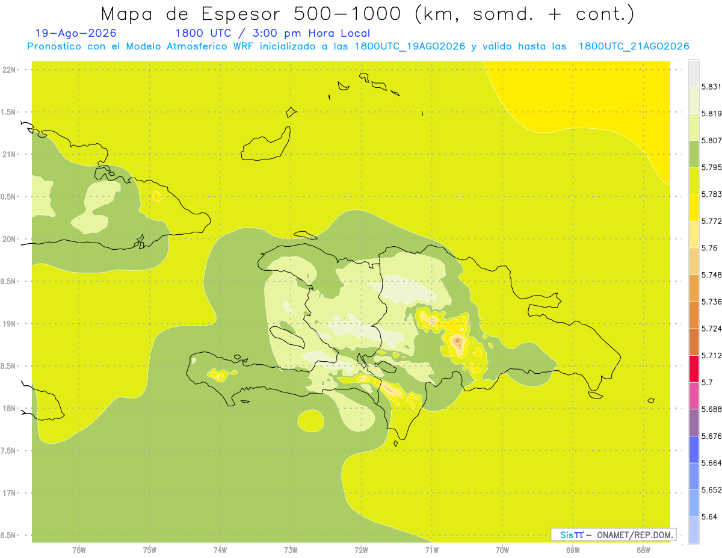Click the latitude axis label "6.5N"
This screenshot has width=722, height=558.
8,535
